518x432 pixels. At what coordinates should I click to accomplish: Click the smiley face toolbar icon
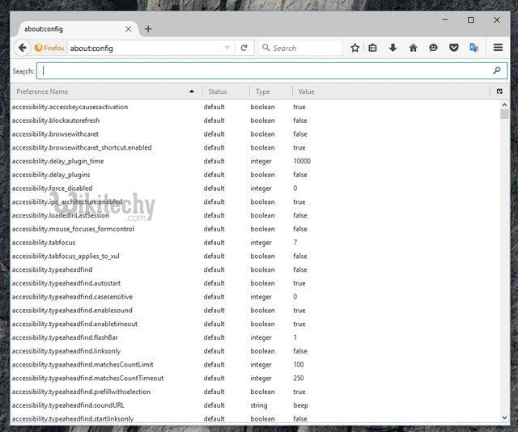(x=433, y=48)
